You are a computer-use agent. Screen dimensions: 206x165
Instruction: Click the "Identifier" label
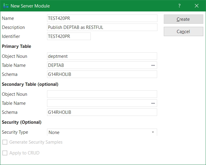[x=11, y=36]
